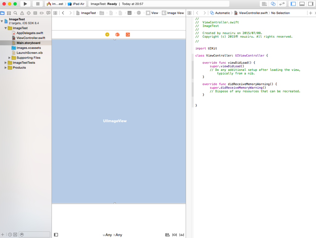Open related items menu in storyboard editor
The width and height of the screenshot is (316, 238).
tap(55, 13)
